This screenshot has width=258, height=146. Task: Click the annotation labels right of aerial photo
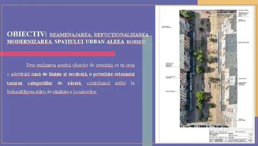pyautogui.click(x=244, y=66)
